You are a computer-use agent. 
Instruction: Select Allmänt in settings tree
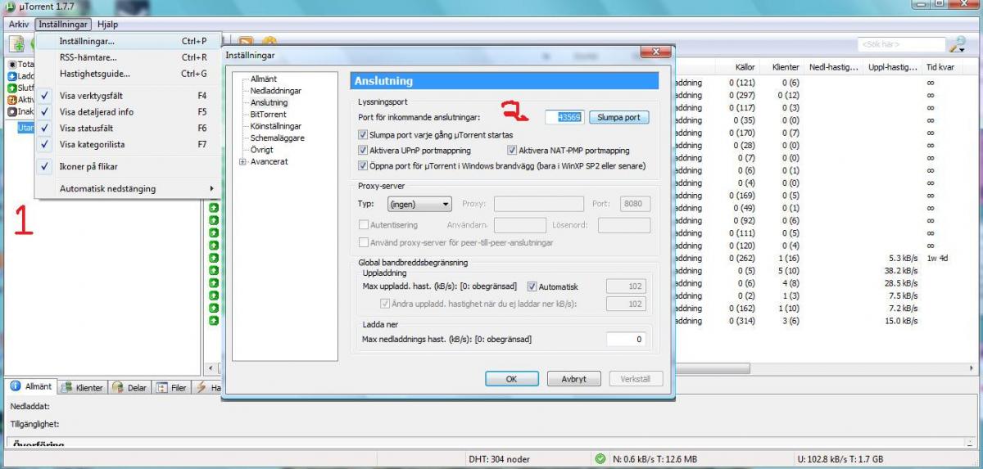tap(264, 79)
